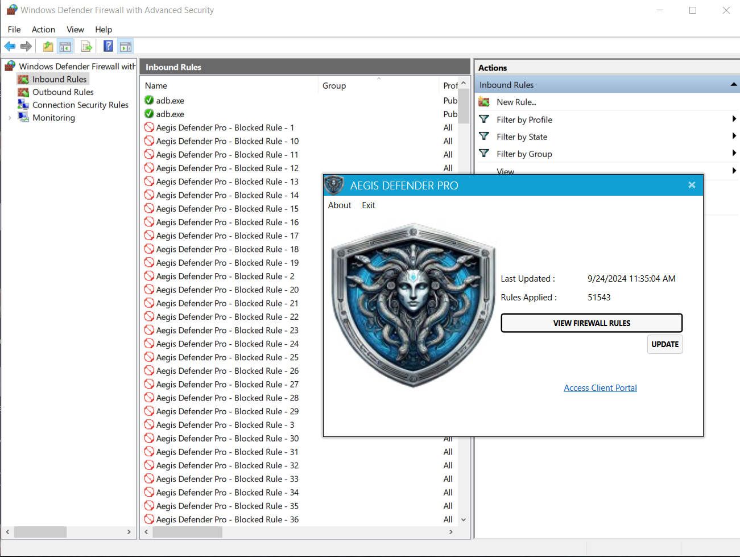Click the rules list vertical scrollbar down arrow
Screen dimensions: 740x557
[464, 519]
